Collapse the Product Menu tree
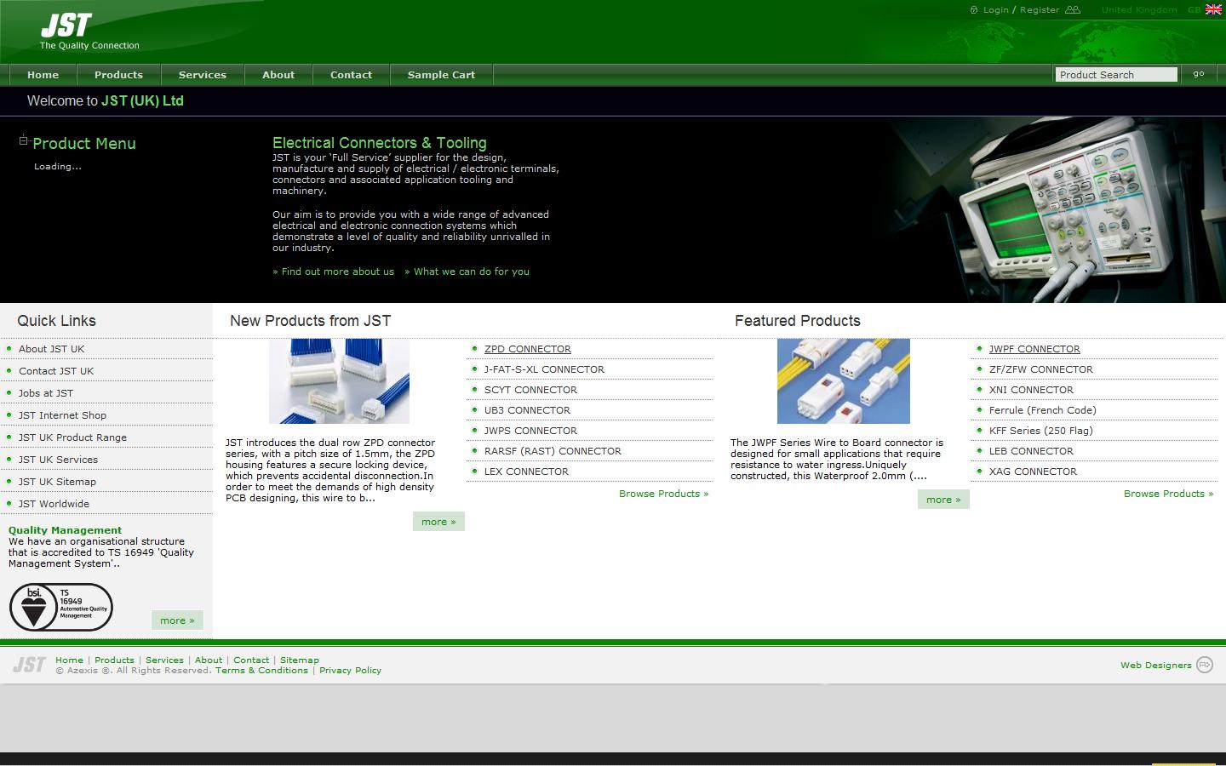 (24, 140)
